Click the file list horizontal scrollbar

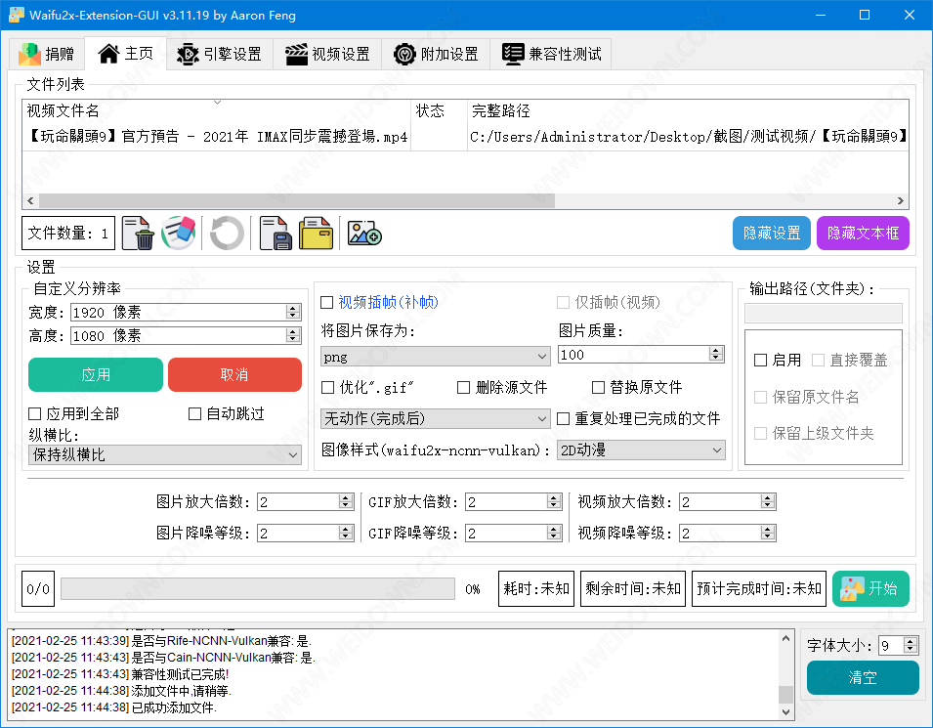click(x=298, y=200)
